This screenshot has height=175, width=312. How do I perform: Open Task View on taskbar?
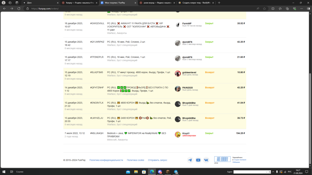coord(12,172)
